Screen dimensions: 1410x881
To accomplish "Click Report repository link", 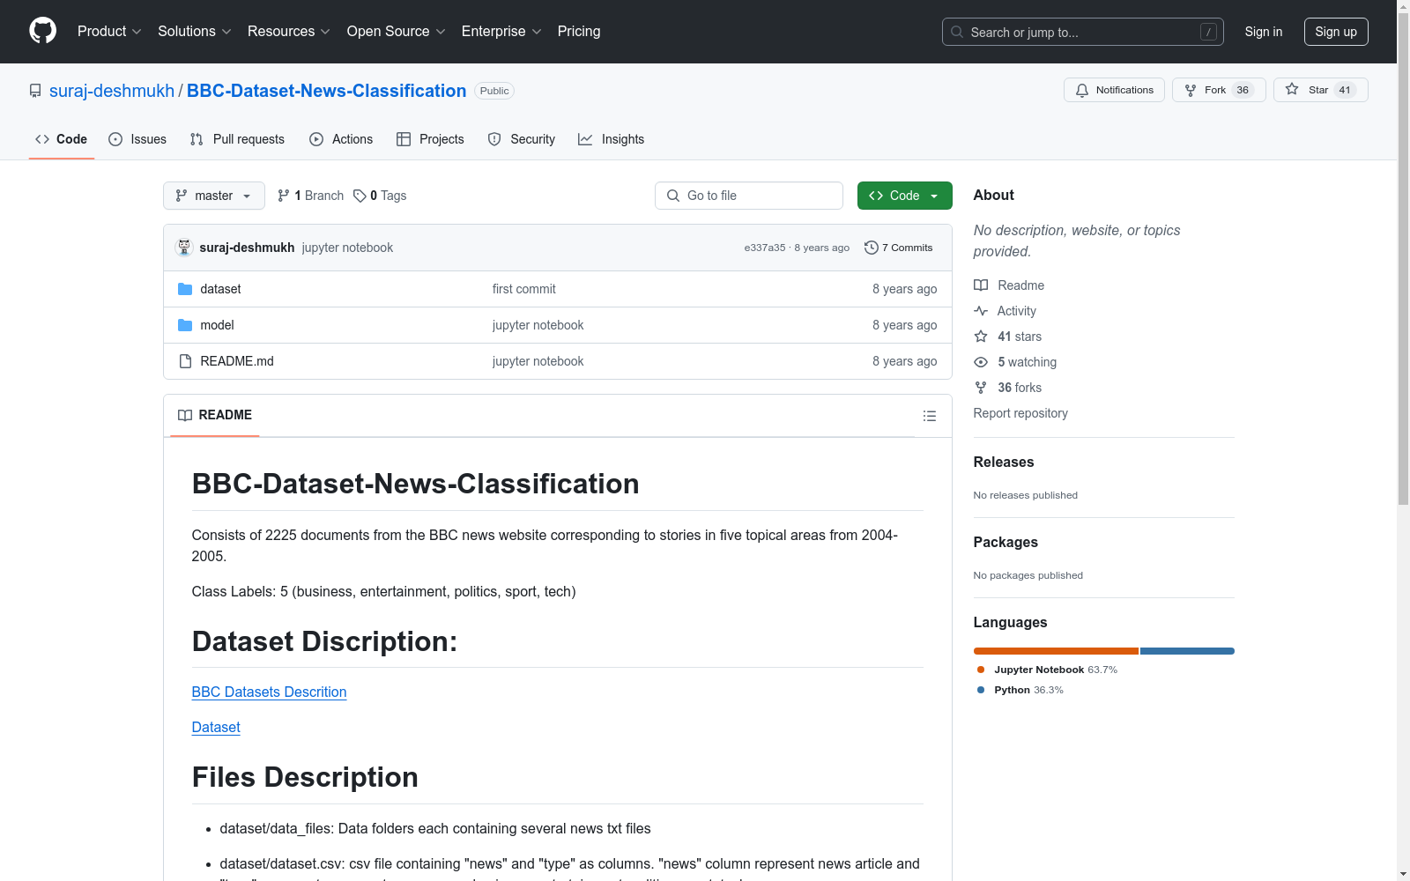I will click(1020, 413).
